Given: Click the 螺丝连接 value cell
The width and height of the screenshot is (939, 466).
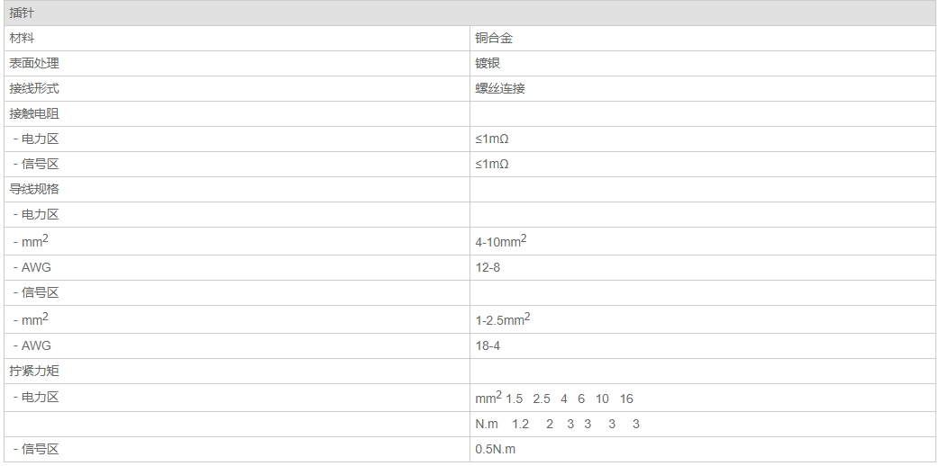Looking at the screenshot, I should point(500,89).
